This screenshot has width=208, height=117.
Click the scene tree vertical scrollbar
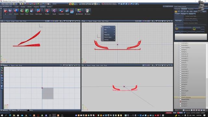207,75
